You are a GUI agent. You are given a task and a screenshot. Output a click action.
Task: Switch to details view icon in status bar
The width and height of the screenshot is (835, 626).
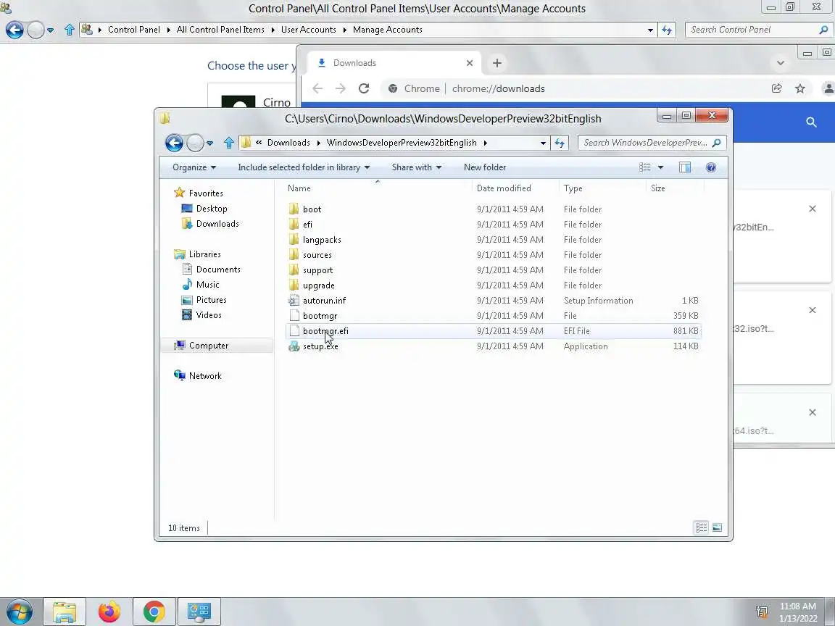(x=702, y=527)
